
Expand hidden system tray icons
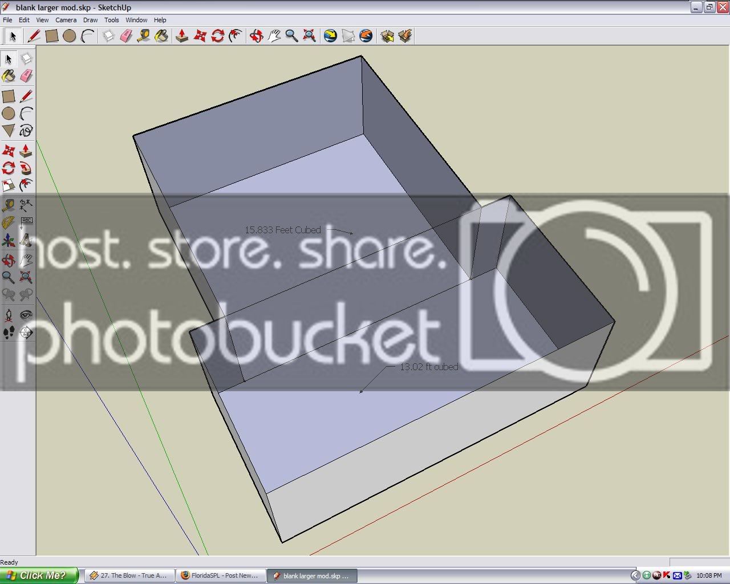(x=635, y=575)
